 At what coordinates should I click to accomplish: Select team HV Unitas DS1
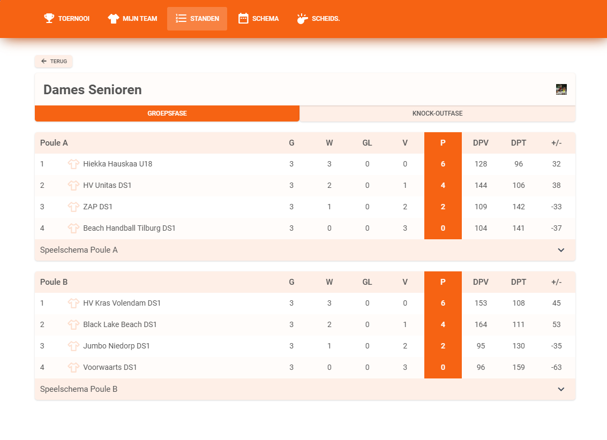107,185
